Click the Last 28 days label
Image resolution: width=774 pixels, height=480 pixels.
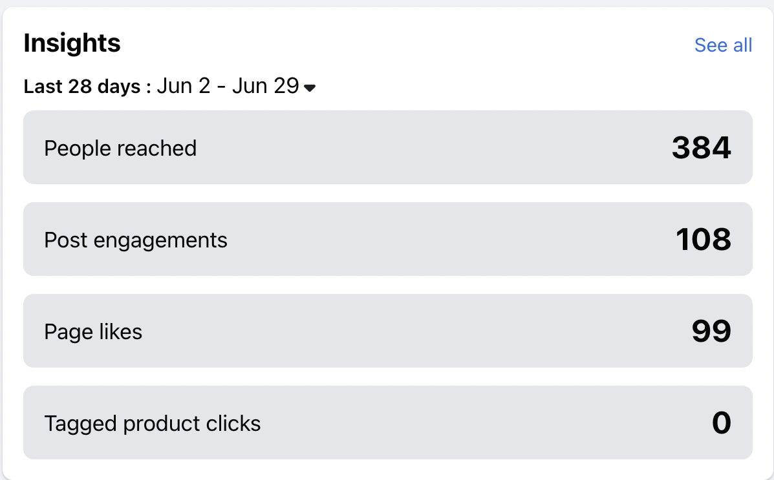[81, 87]
